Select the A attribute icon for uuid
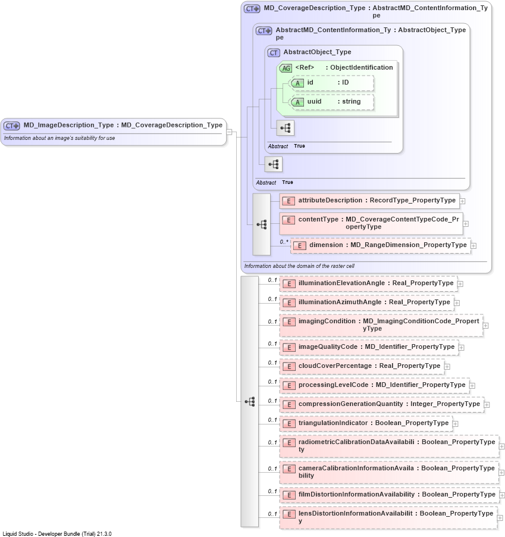The image size is (505, 537). coord(297,102)
